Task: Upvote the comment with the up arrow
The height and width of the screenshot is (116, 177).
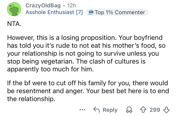Action: coord(143,110)
